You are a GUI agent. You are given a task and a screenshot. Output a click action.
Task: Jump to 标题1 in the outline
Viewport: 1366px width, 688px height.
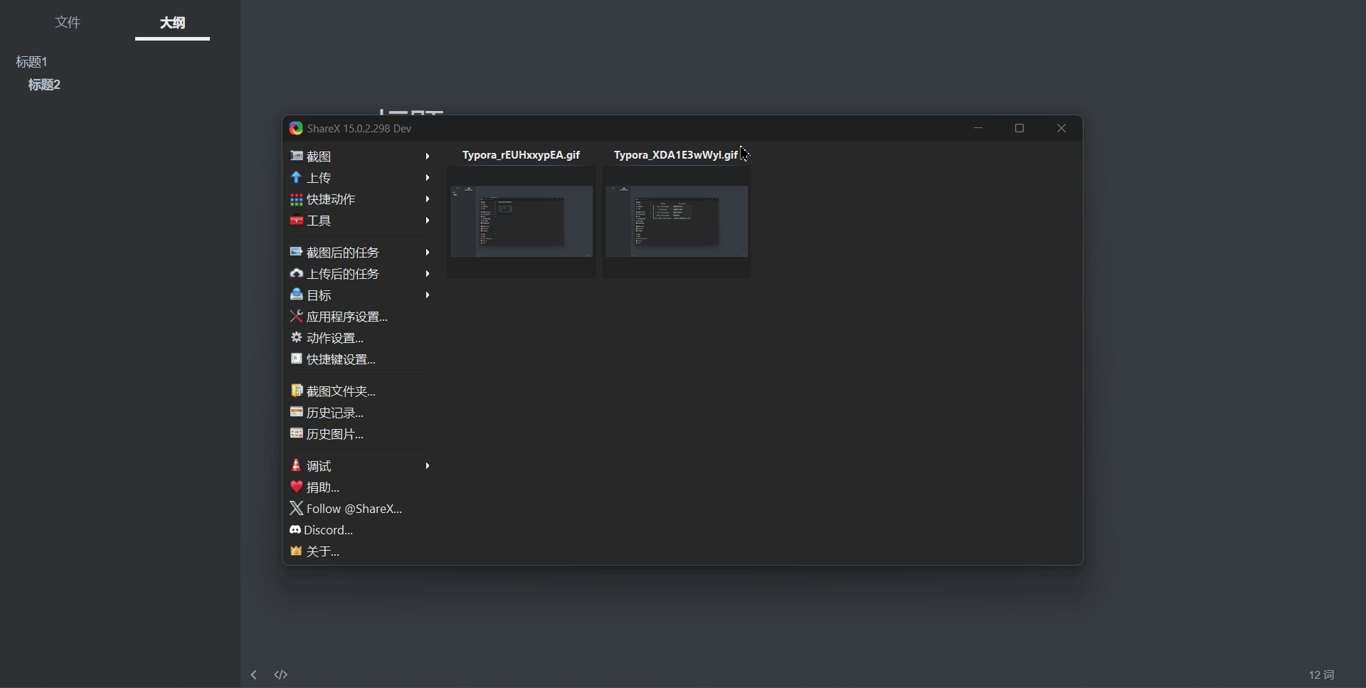(31, 62)
